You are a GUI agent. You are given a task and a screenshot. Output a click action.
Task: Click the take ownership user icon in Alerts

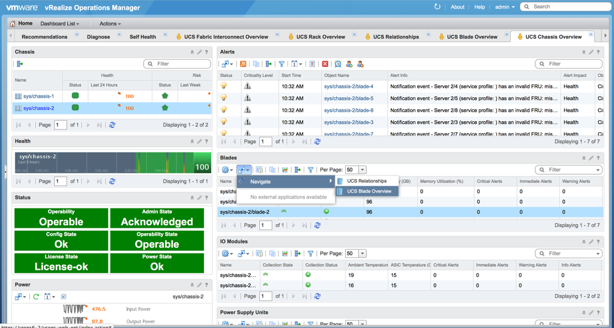point(349,64)
